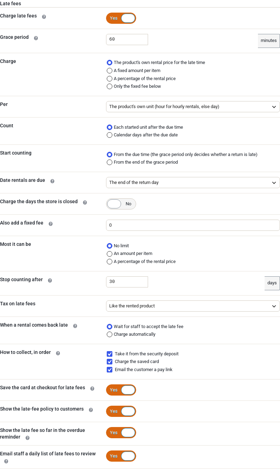The height and width of the screenshot is (469, 280).
Task: Select Only the fixed fee below
Action: click(110, 86)
